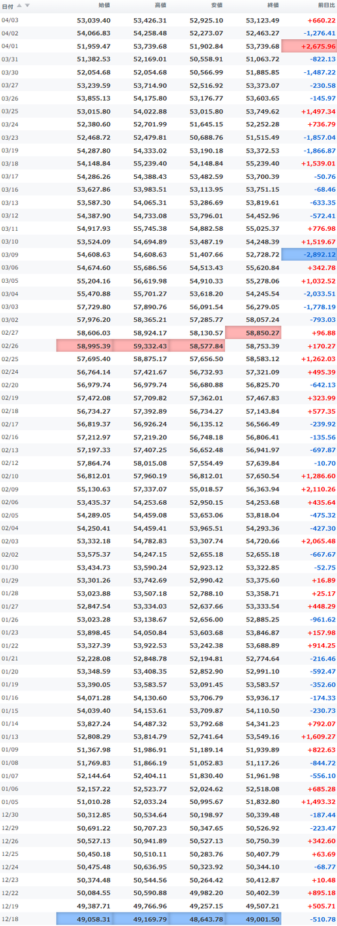Select the 12/18 date cell
337x926 pixels.
(10, 919)
